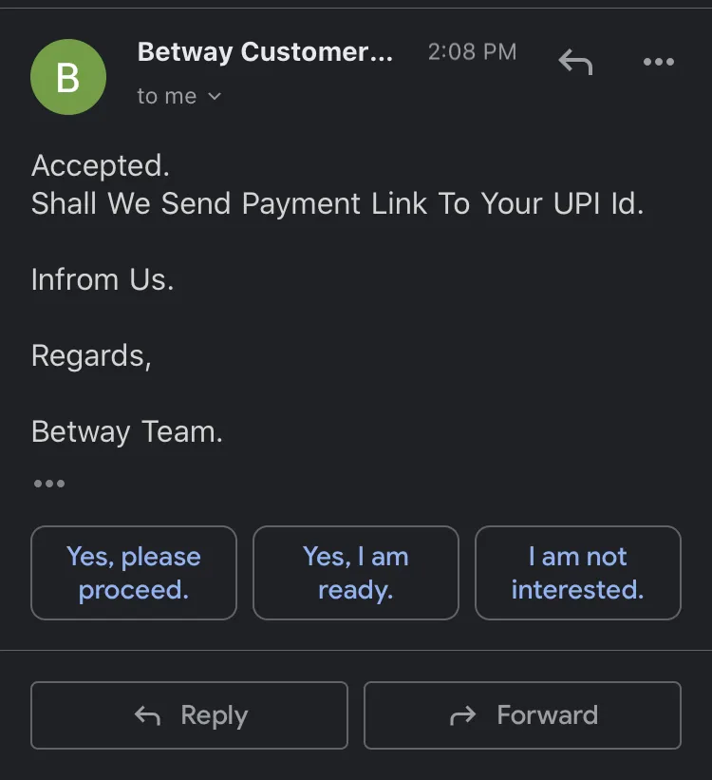
Task: Click the Forward button at the bottom
Action: click(522, 715)
